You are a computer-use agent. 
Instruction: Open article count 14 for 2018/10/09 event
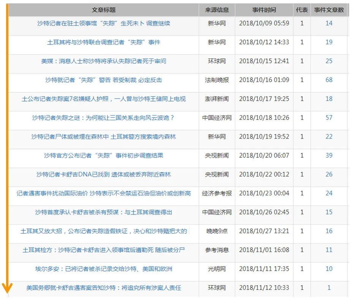pos(329,23)
